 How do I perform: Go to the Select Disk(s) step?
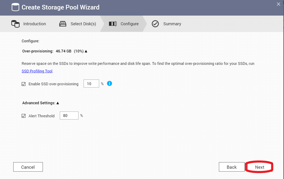(83, 24)
